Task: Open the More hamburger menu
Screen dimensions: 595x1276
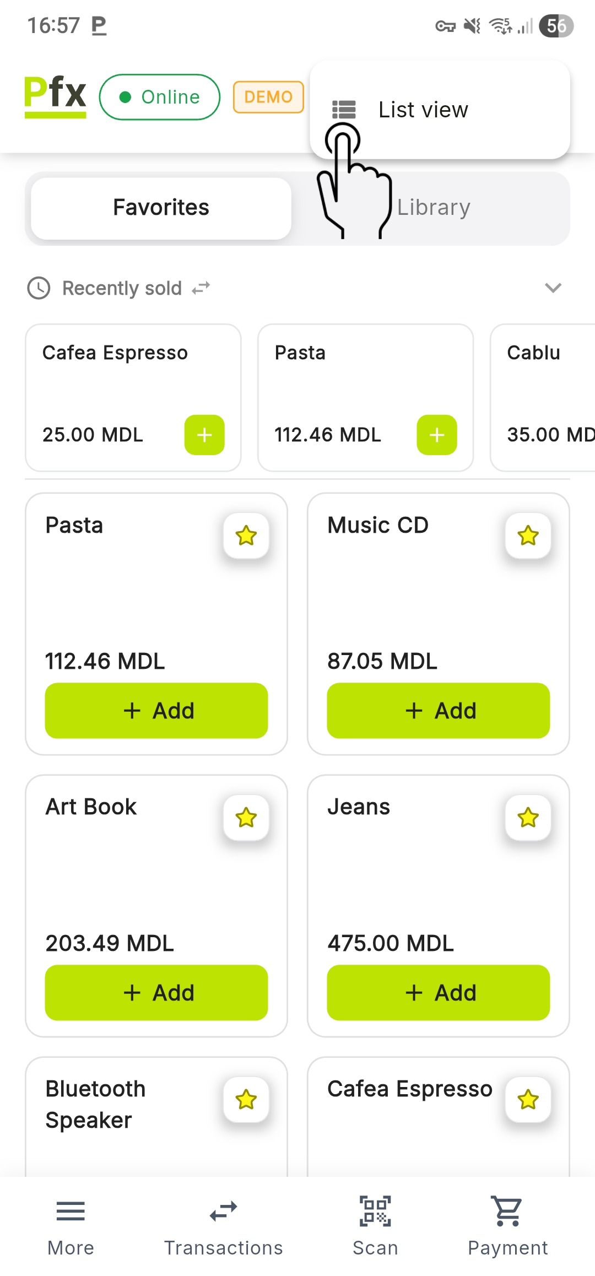Action: click(x=71, y=1224)
